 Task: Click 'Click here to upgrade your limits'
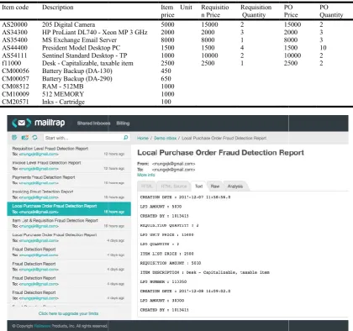tap(68, 313)
